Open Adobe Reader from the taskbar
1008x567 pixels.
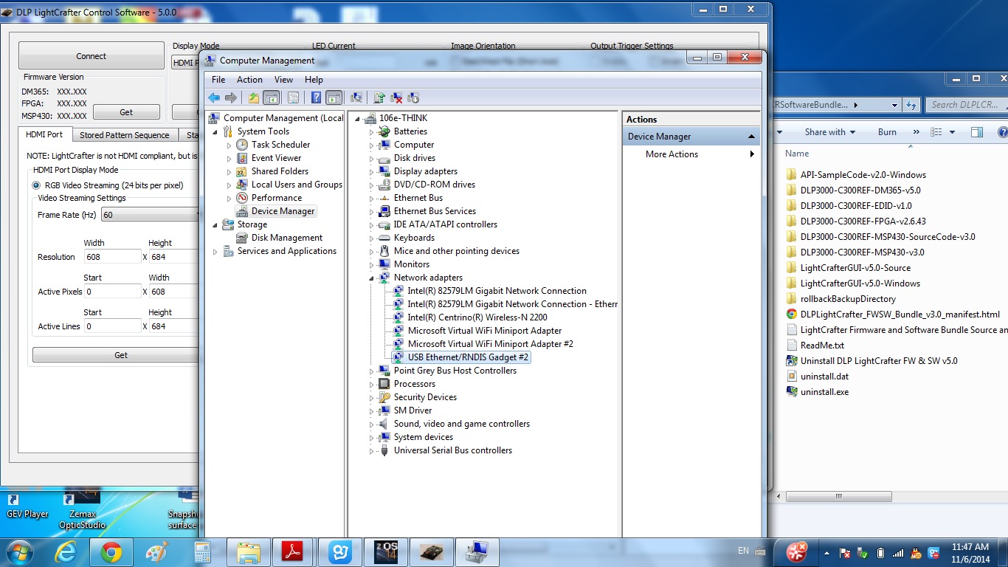pos(293,551)
